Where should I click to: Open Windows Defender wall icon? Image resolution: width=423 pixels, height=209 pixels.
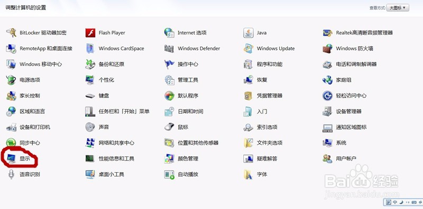coord(169,48)
